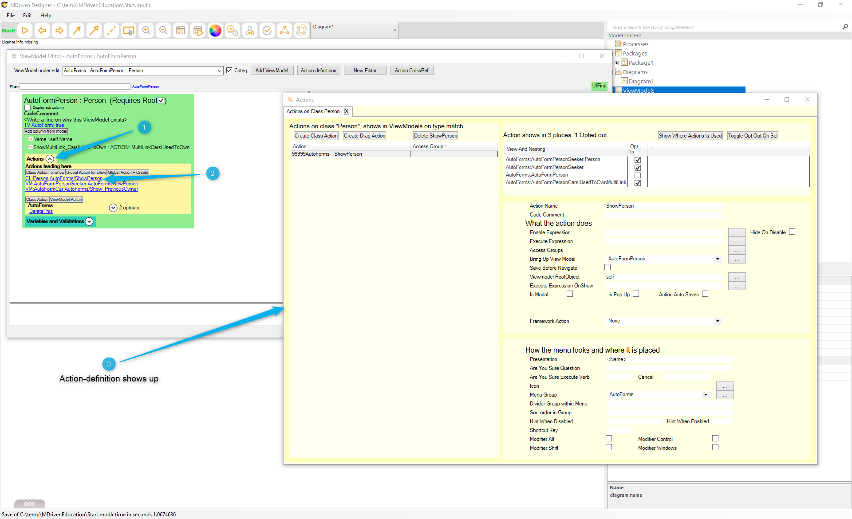
Task: Open the Diagram1 dropdown in toolbar
Action: (x=394, y=30)
